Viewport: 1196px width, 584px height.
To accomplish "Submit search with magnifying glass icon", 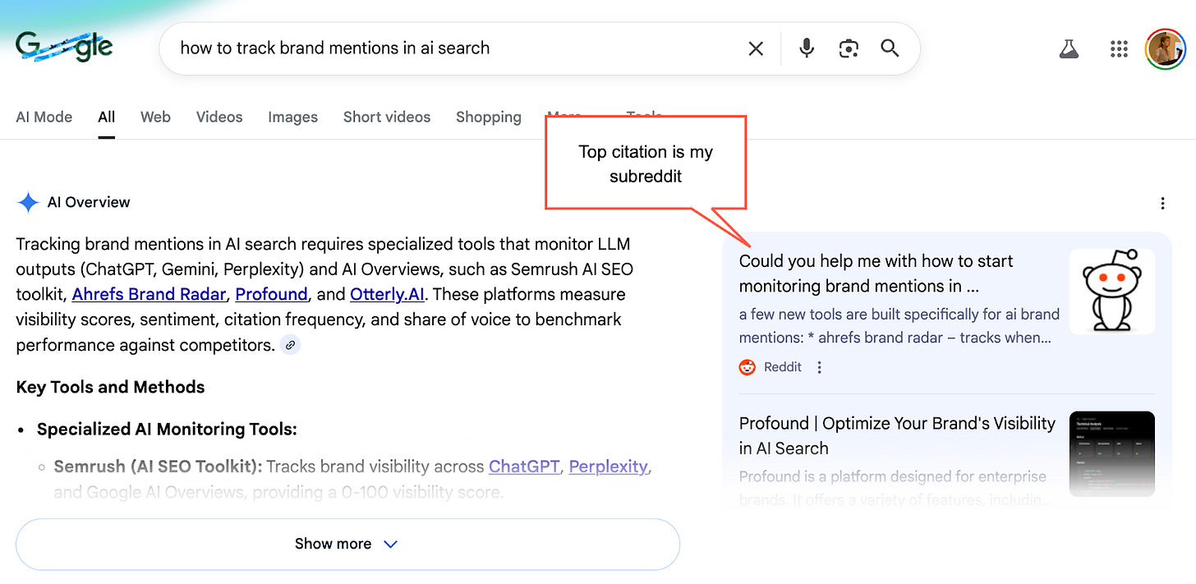I will (x=890, y=48).
